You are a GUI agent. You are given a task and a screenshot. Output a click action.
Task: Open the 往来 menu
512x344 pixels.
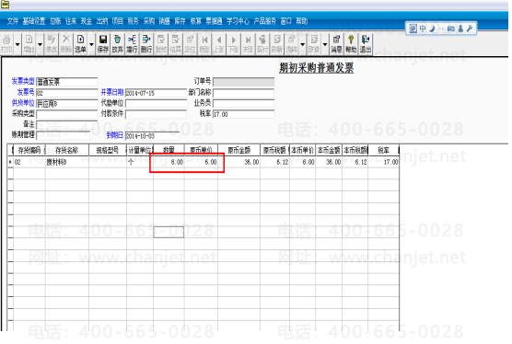[71, 21]
